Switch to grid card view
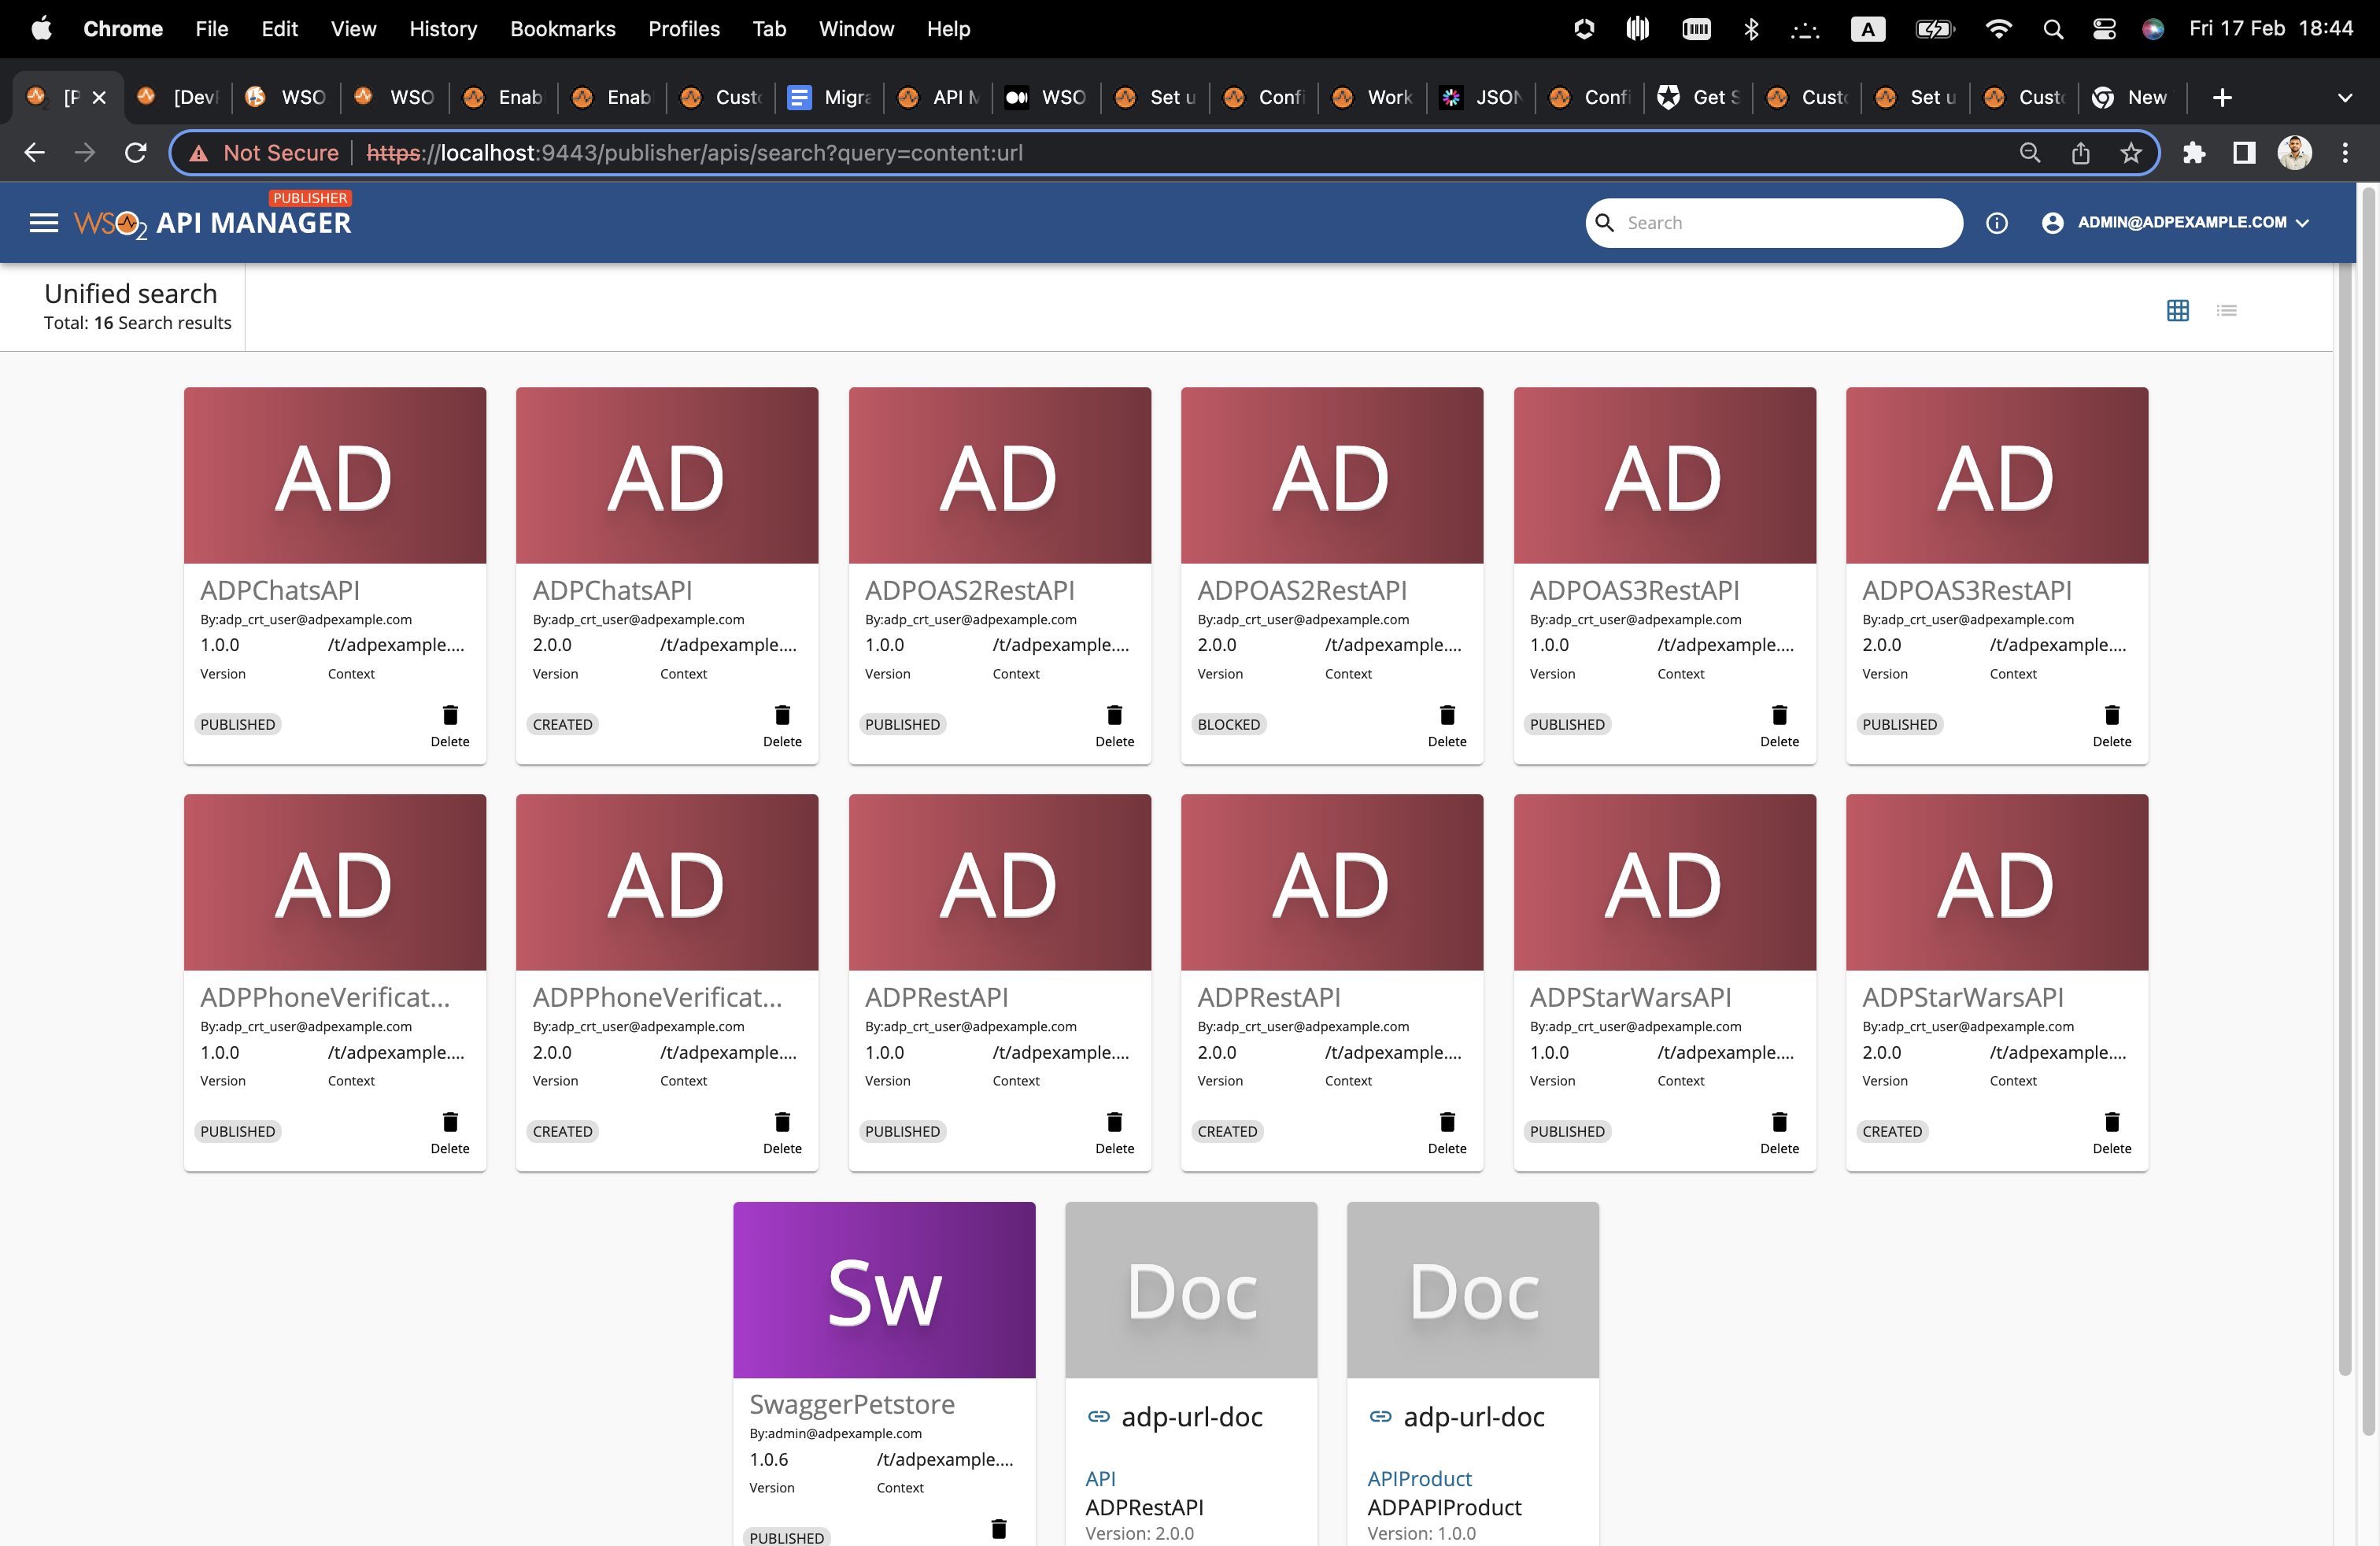 point(2177,310)
